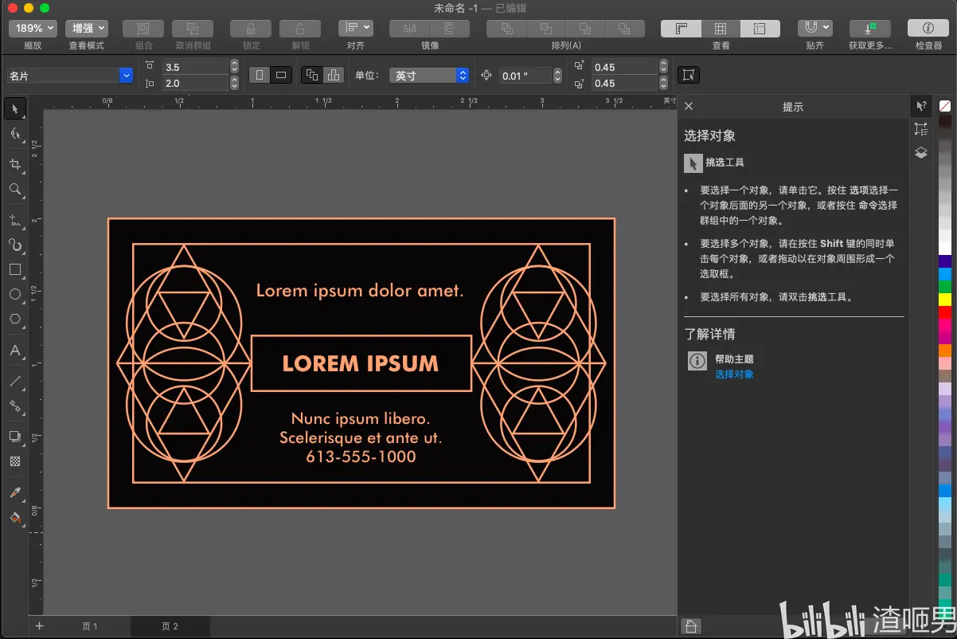Click the page width stepper arrows

pos(234,67)
